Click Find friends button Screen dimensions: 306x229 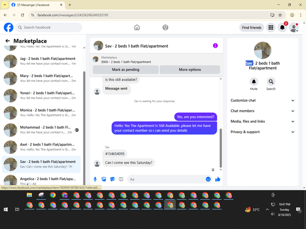click(252, 27)
